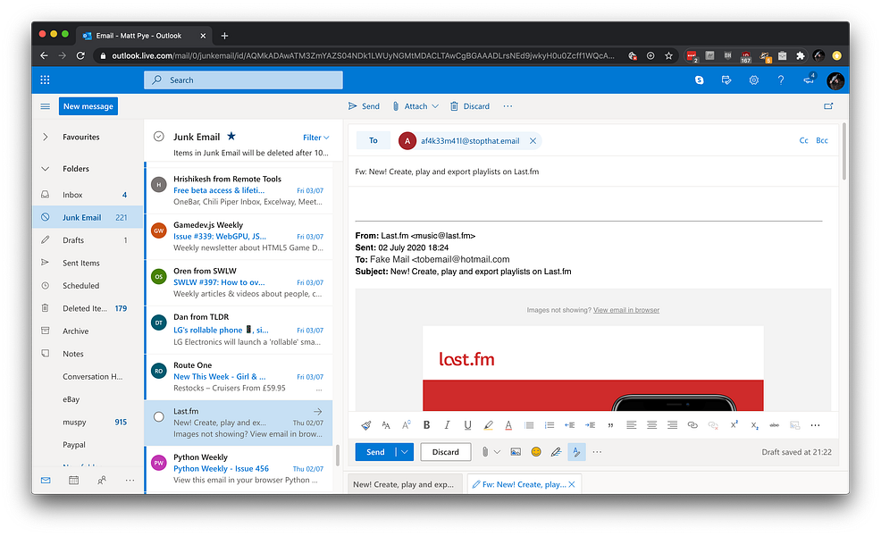Click the Search mail box
The image size is (881, 536).
243,80
